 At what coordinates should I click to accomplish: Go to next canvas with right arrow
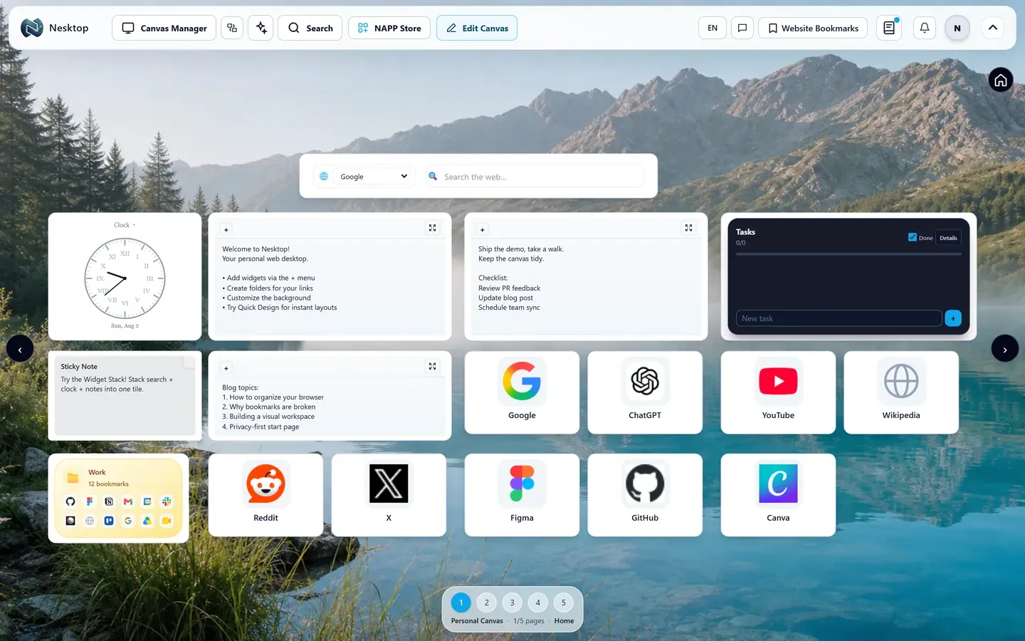coord(1005,349)
